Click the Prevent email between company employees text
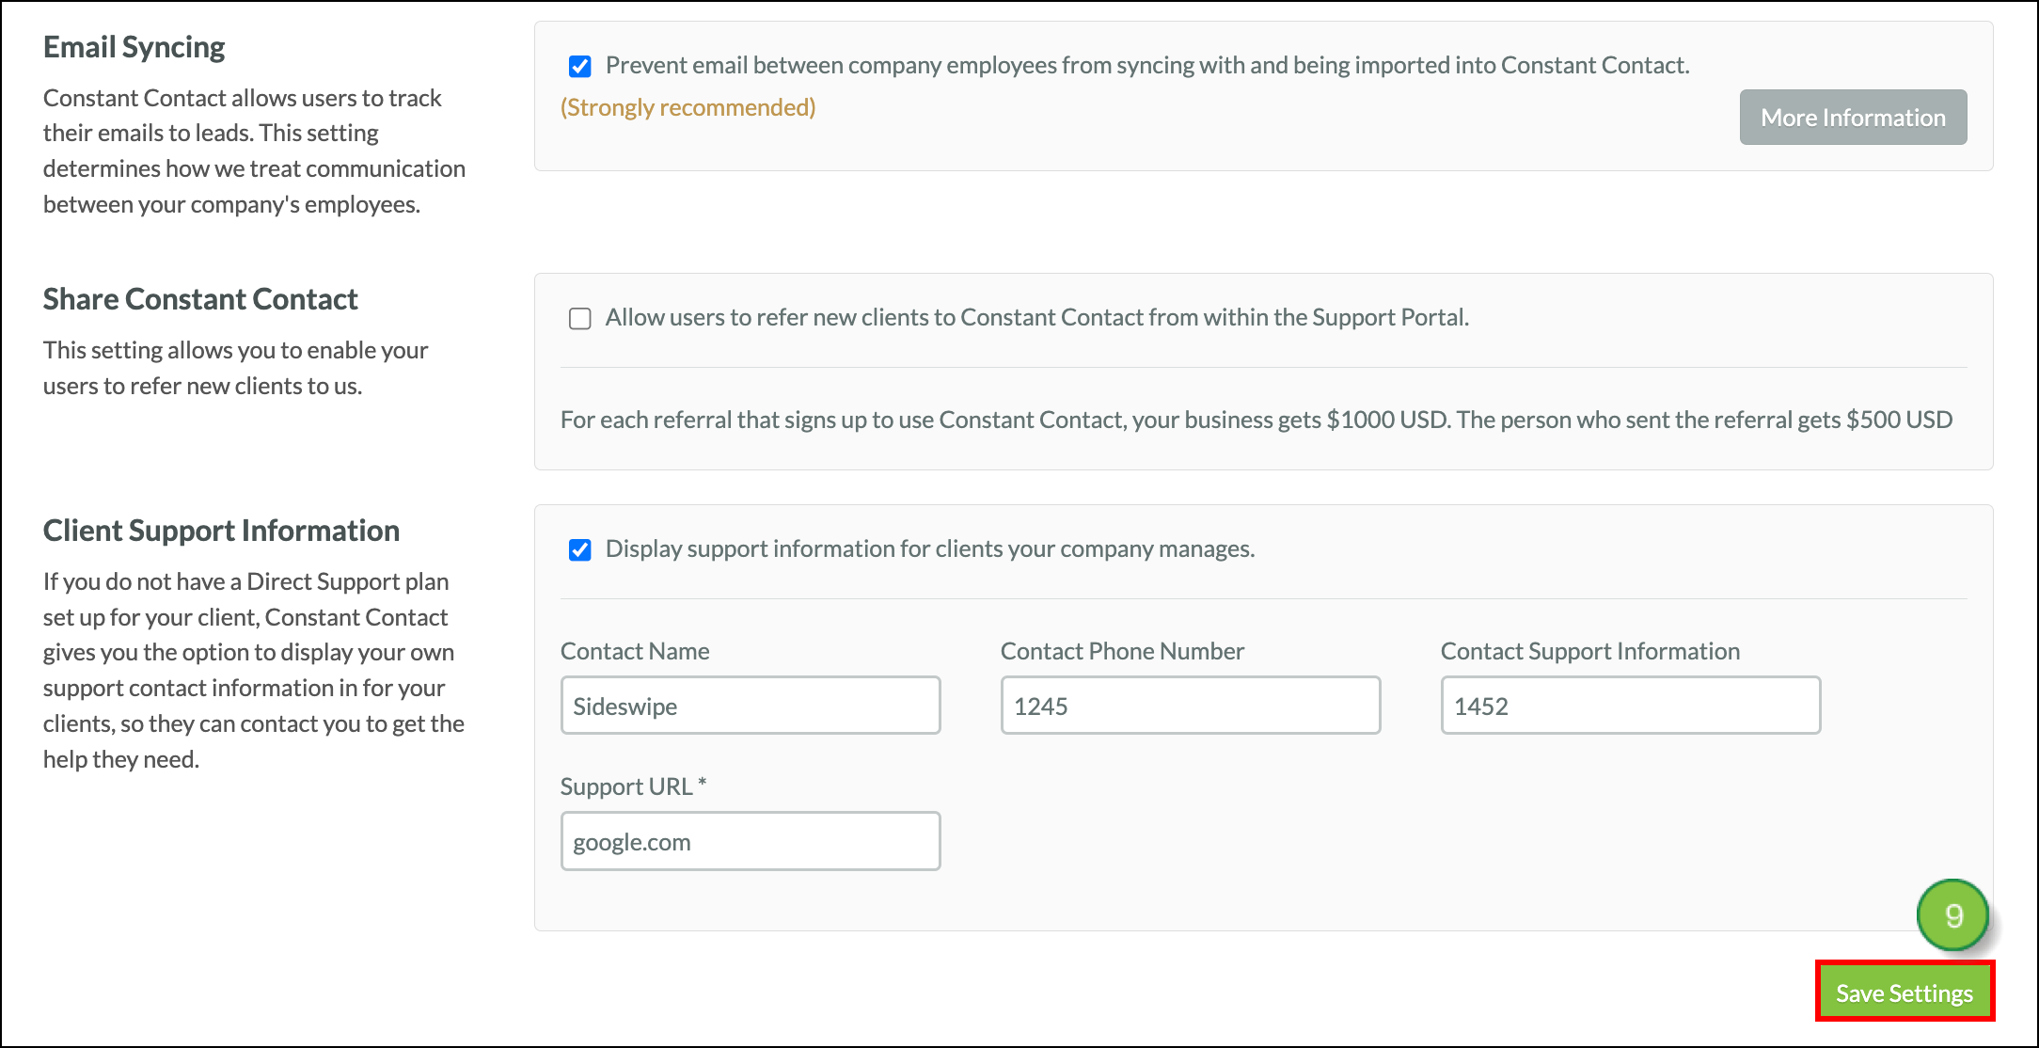The width and height of the screenshot is (2039, 1048). tap(1147, 66)
